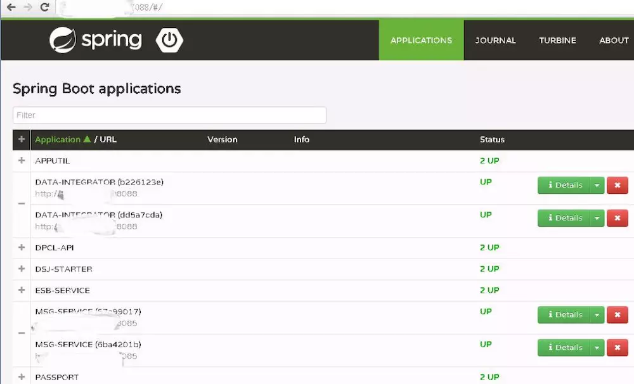The image size is (634, 384).
Task: Open Details dropdown for DATA-INTEGRATOR (dd5a7cda)
Action: click(597, 218)
